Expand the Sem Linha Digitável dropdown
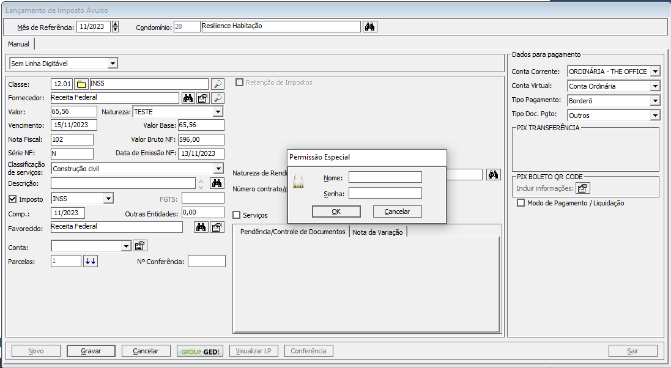The height and width of the screenshot is (368, 671). click(x=112, y=64)
